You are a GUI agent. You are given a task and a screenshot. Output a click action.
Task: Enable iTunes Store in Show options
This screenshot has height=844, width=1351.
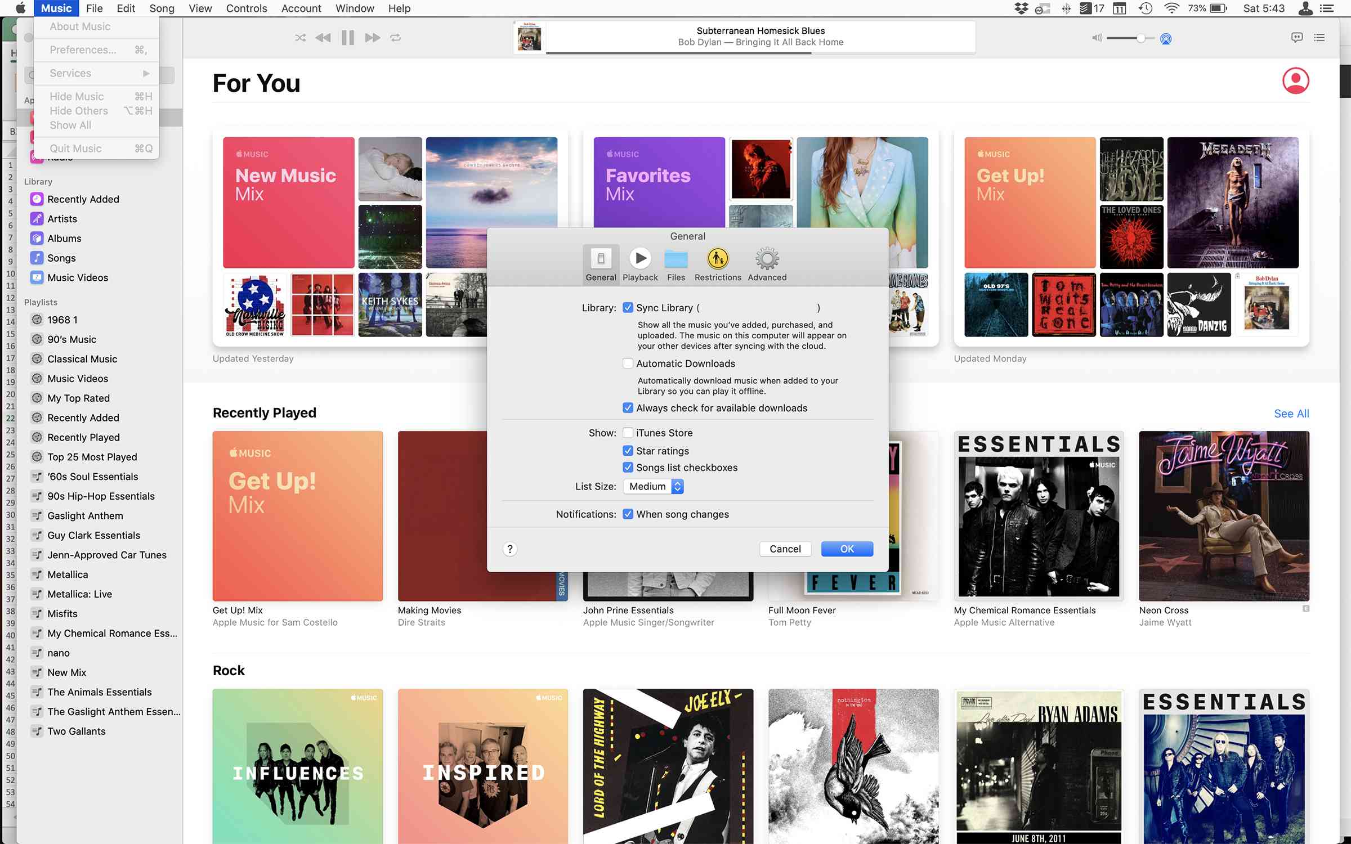628,433
